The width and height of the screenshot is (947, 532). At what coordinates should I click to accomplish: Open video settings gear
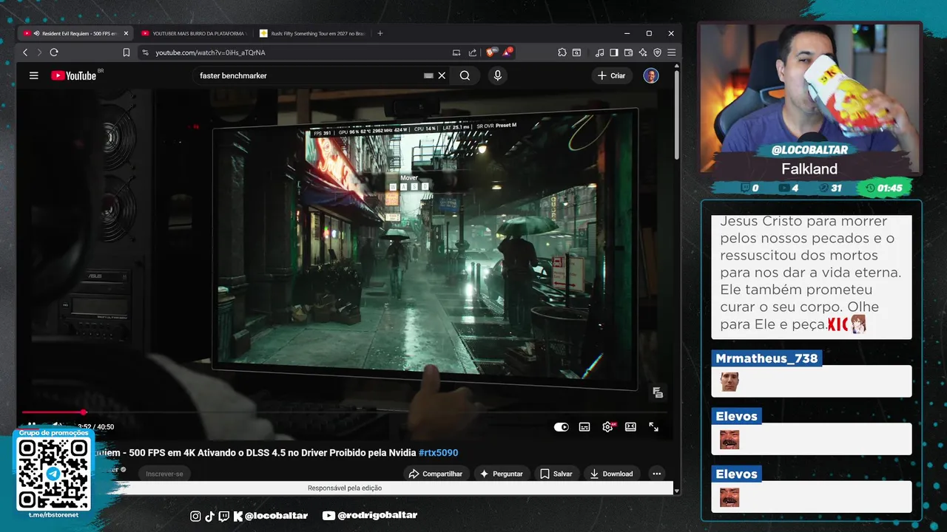pos(608,426)
